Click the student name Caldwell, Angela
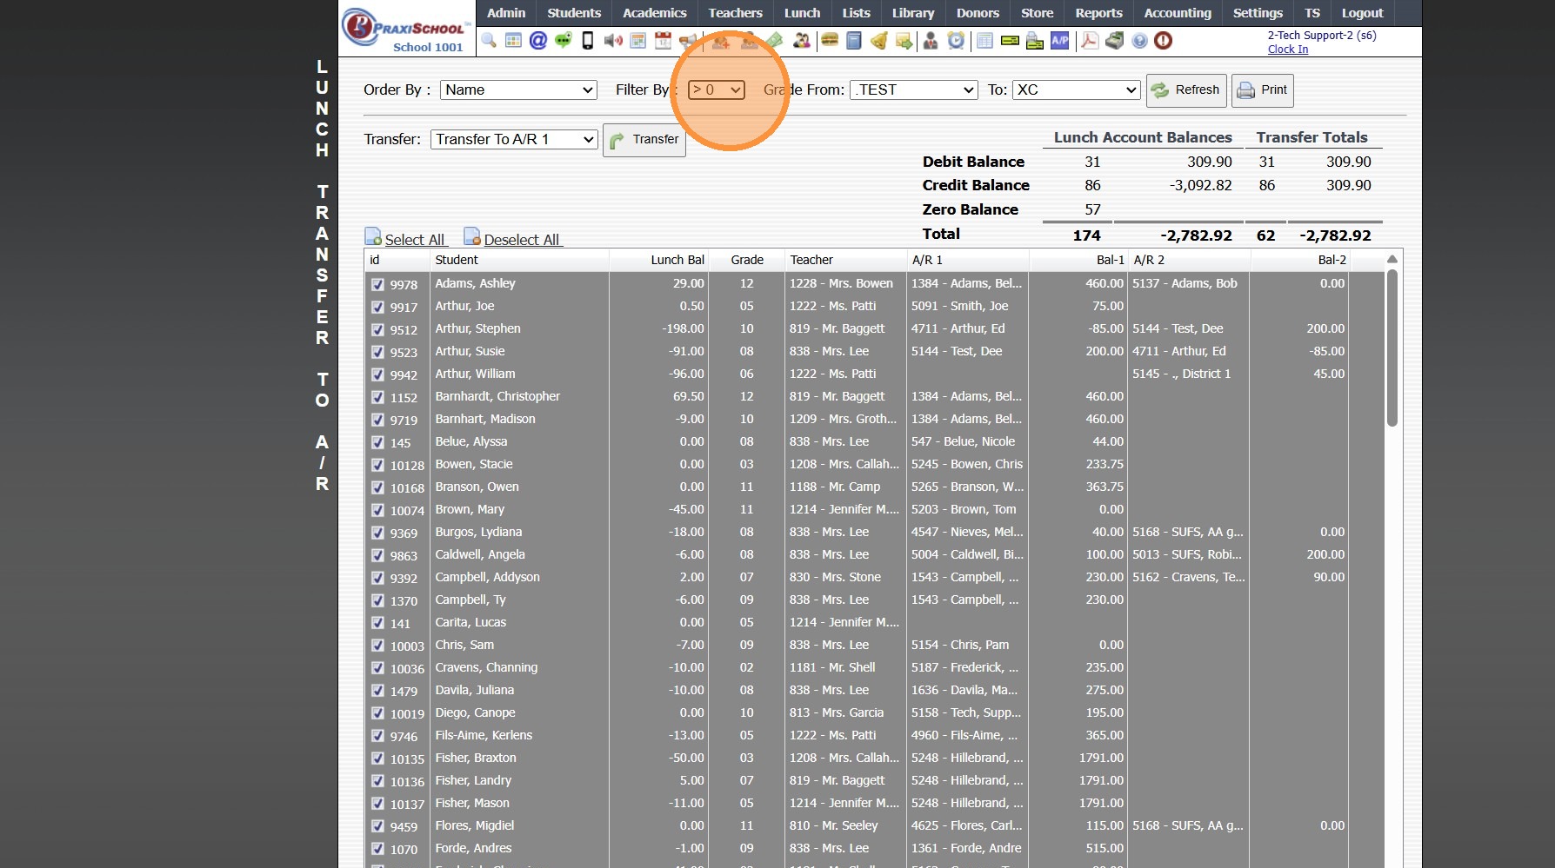The image size is (1555, 868). click(x=480, y=554)
